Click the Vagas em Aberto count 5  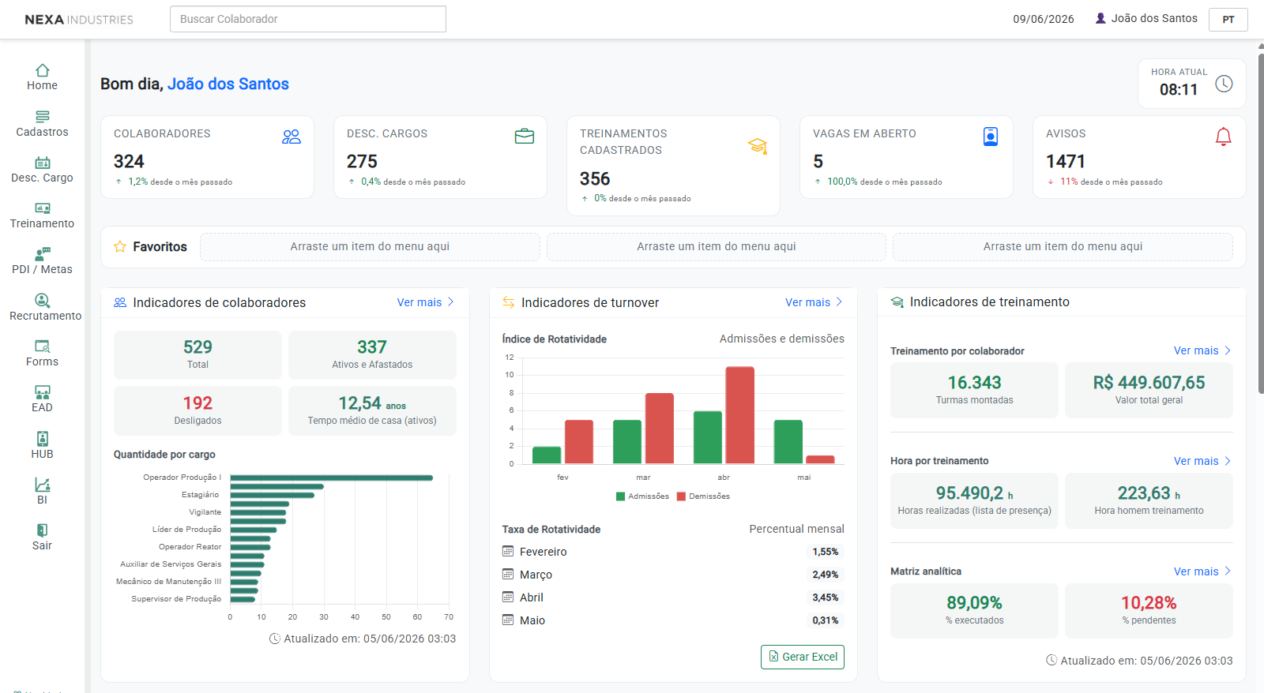click(818, 162)
